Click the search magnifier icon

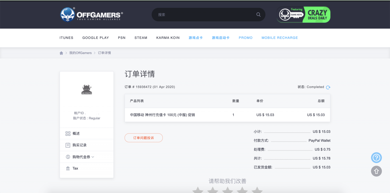[x=258, y=15]
